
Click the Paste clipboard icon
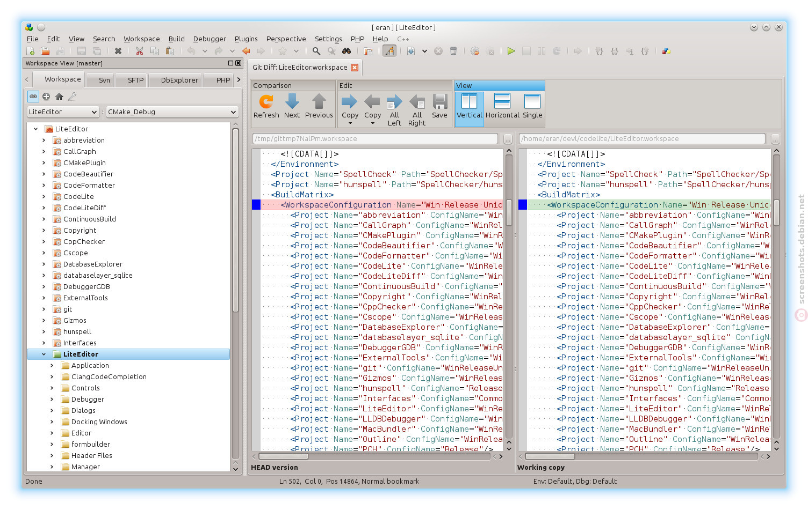coord(170,51)
